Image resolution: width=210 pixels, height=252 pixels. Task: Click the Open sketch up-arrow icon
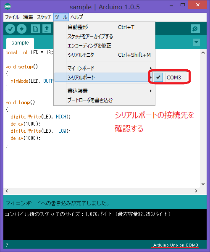coord(47,29)
